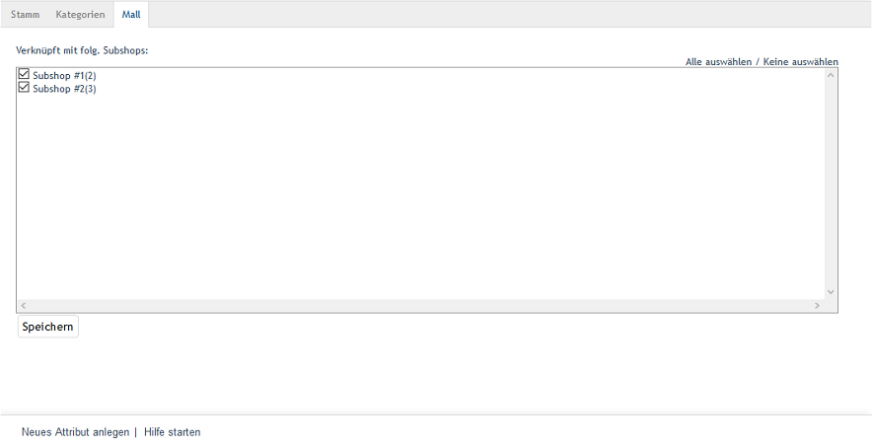Click the "Verknüpft mit folg. Subshops:" heading

click(x=82, y=49)
